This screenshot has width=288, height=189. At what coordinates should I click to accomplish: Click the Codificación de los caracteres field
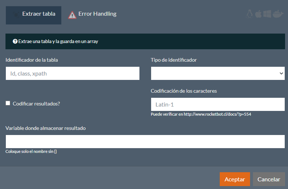218,104
